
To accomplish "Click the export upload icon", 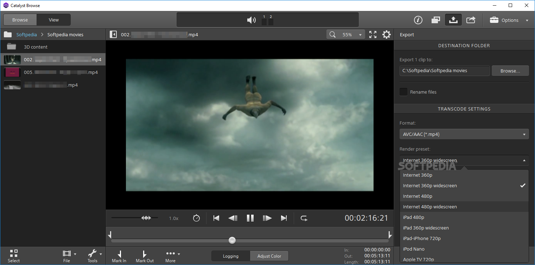I will point(453,20).
